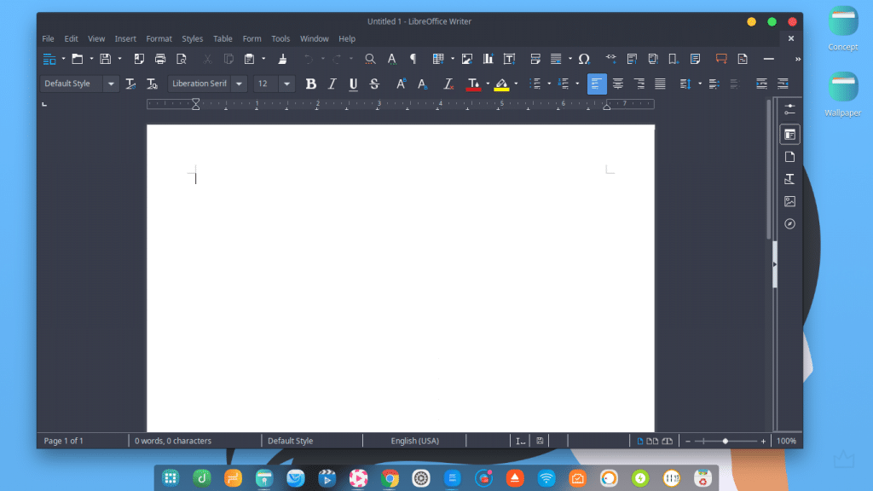The height and width of the screenshot is (491, 873).
Task: Insert a hyperlink from the toolbar
Action: tap(610, 58)
